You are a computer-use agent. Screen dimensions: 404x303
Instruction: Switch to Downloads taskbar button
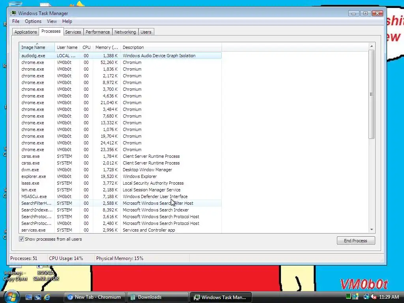(x=157, y=297)
